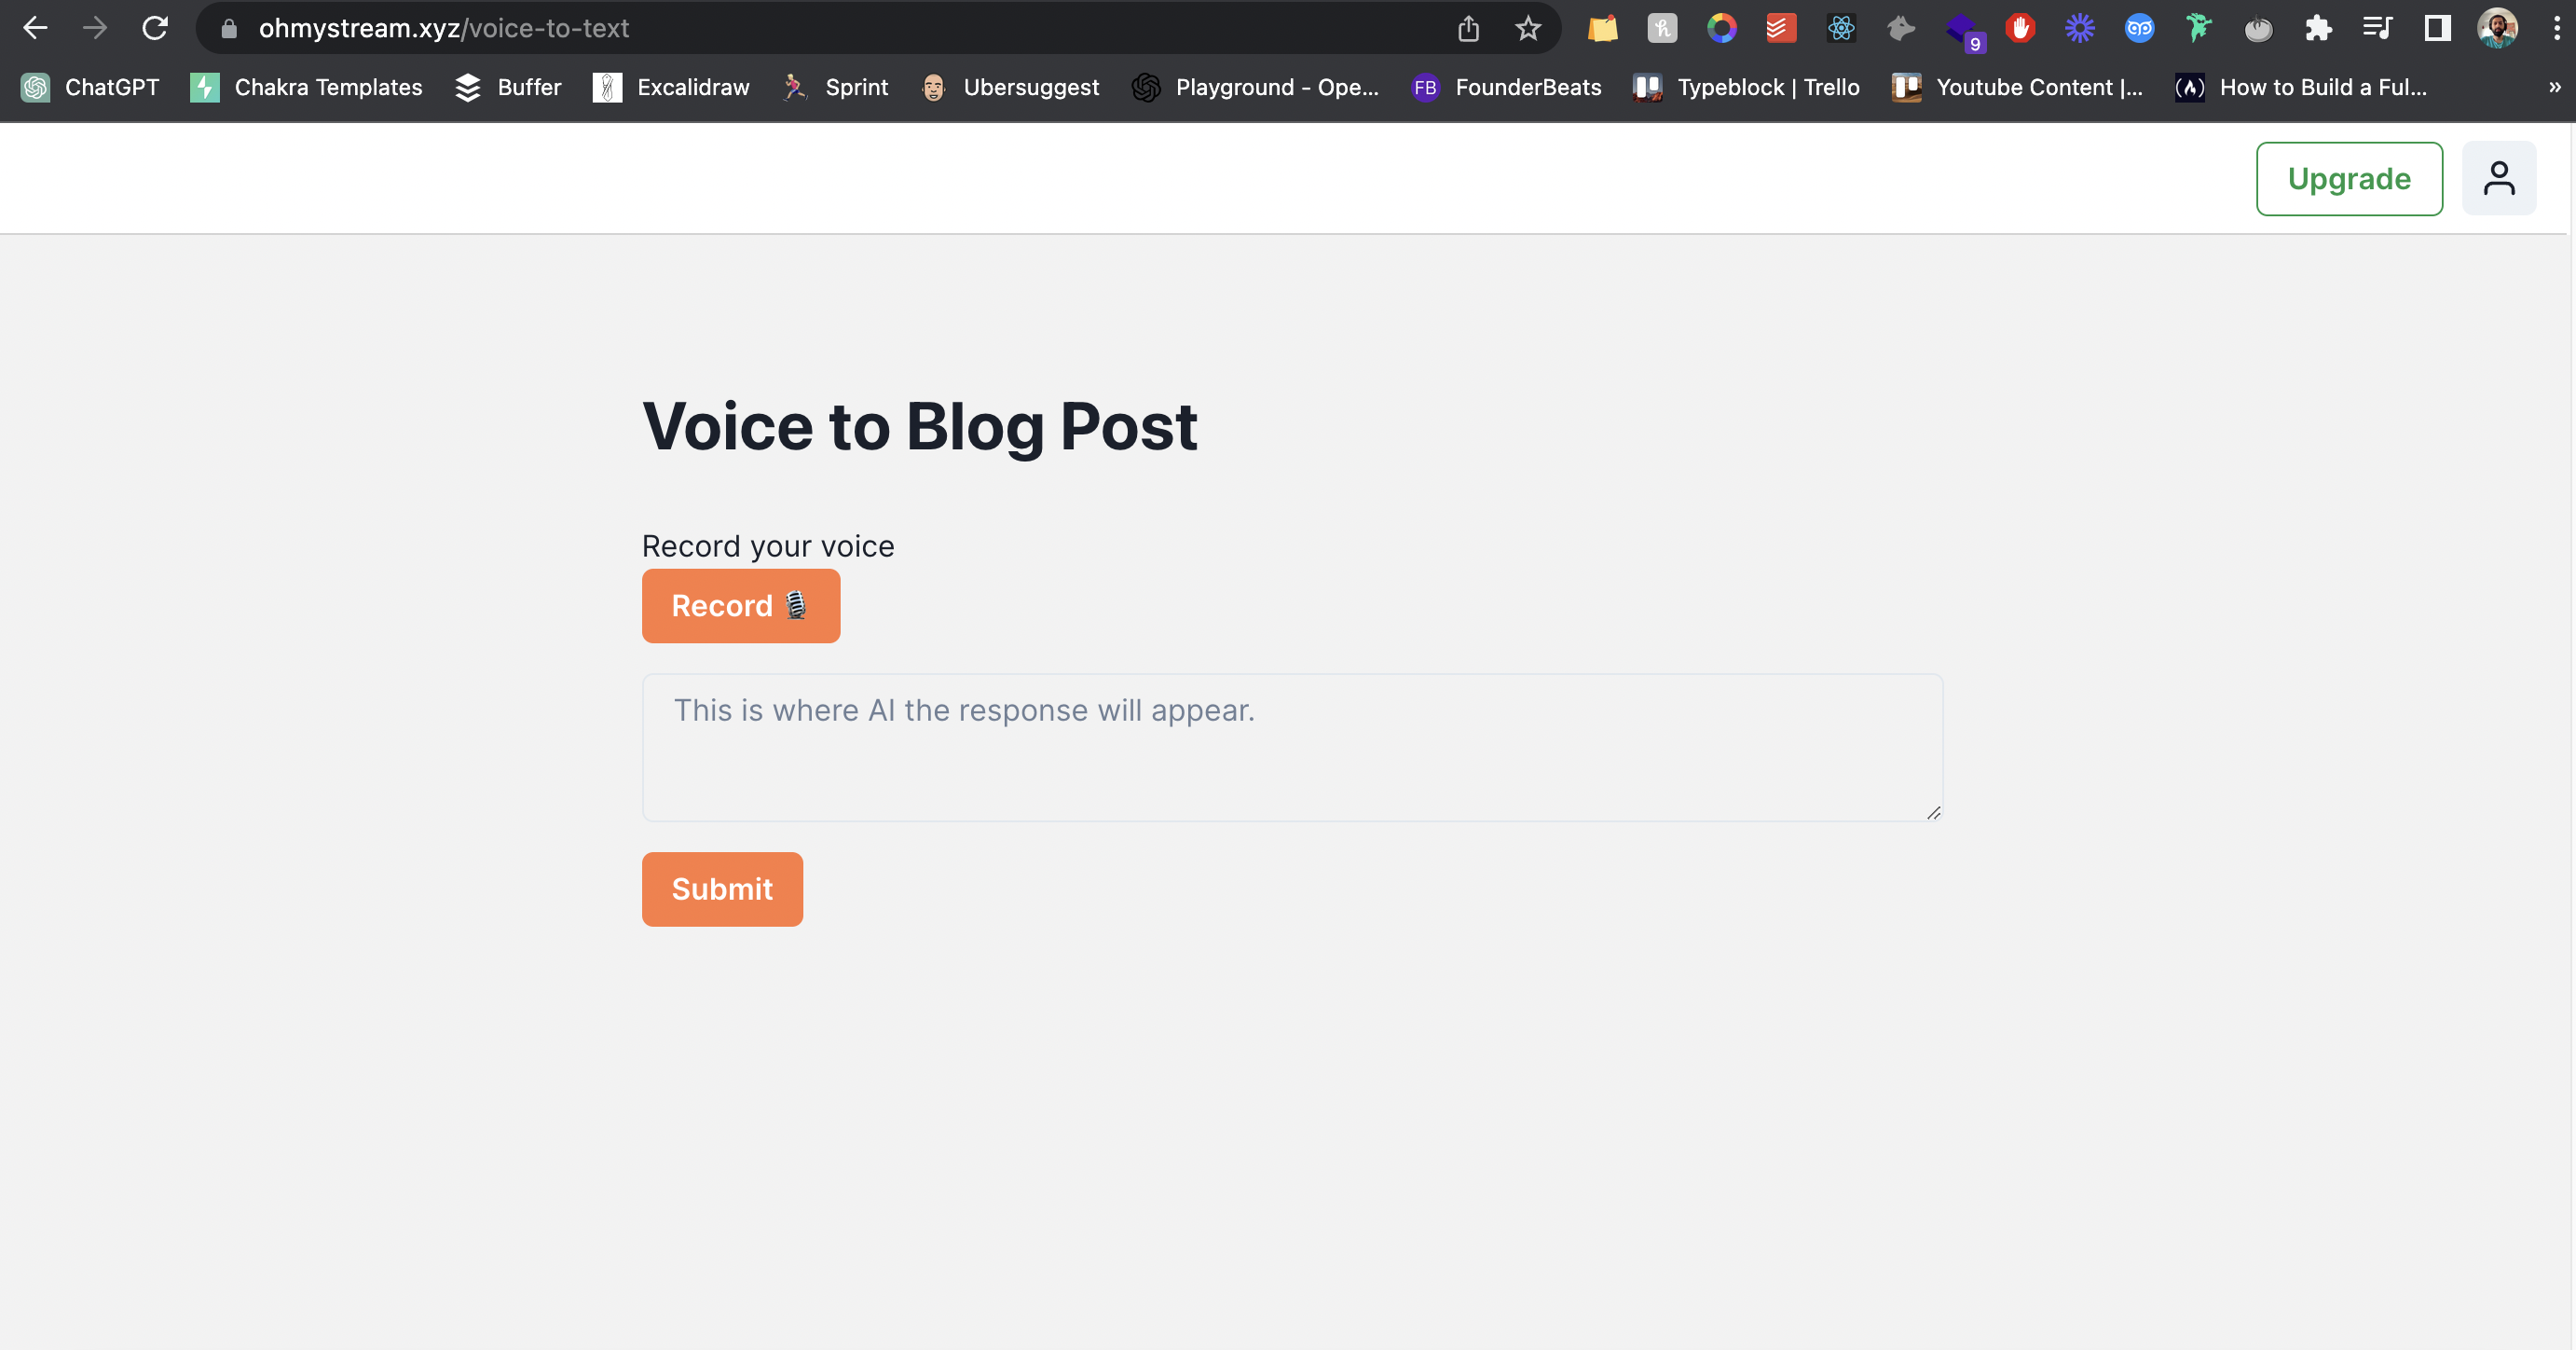Open the Extensions puzzle icon
The height and width of the screenshot is (1350, 2576).
(2318, 28)
